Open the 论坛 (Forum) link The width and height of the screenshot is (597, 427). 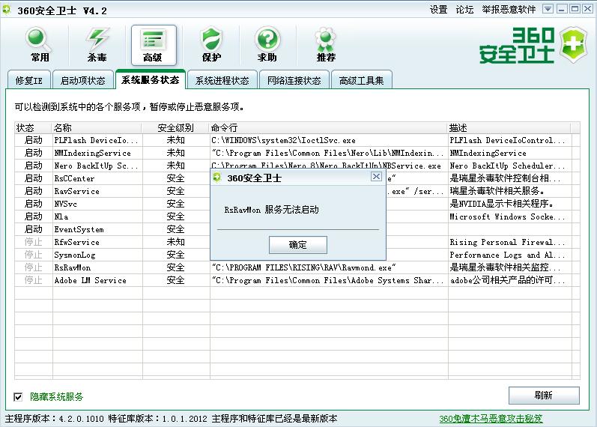[x=464, y=10]
